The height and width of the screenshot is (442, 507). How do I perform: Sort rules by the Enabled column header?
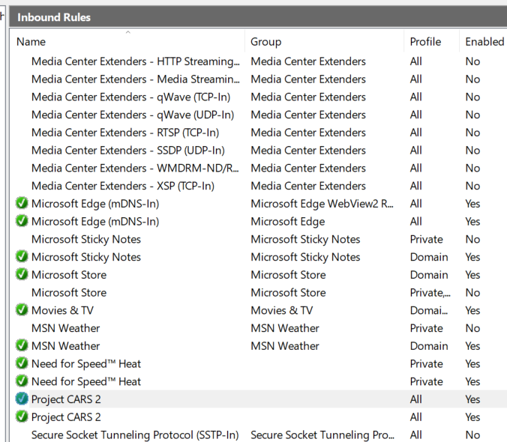coord(484,42)
